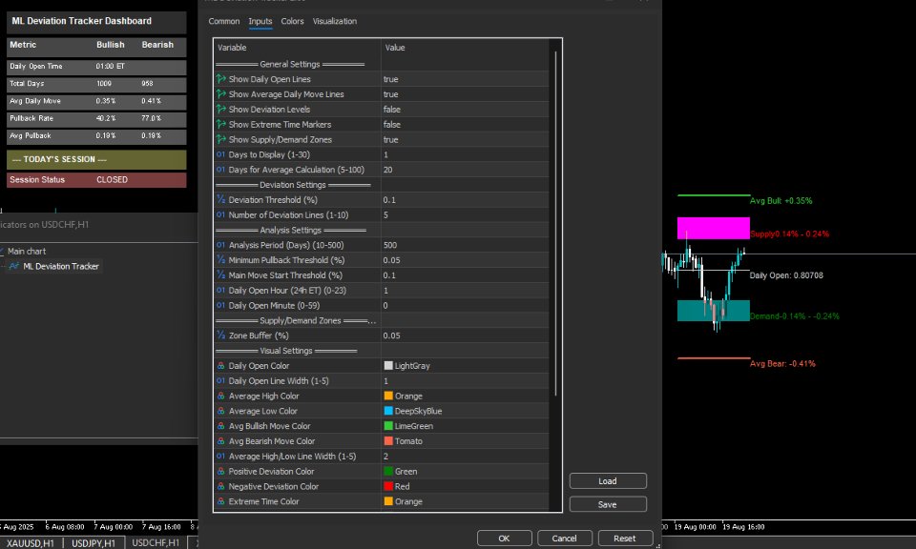Pick the Tomato Avg Bearish swatch
Image resolution: width=916 pixels, height=549 pixels.
(x=388, y=441)
